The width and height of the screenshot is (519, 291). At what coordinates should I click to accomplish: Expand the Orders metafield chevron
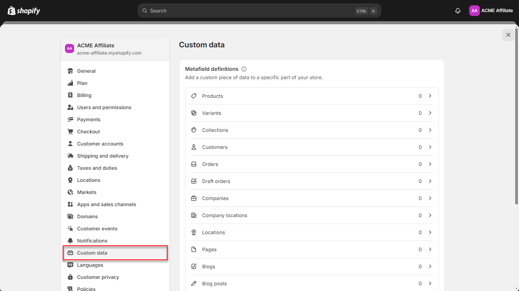click(x=430, y=164)
